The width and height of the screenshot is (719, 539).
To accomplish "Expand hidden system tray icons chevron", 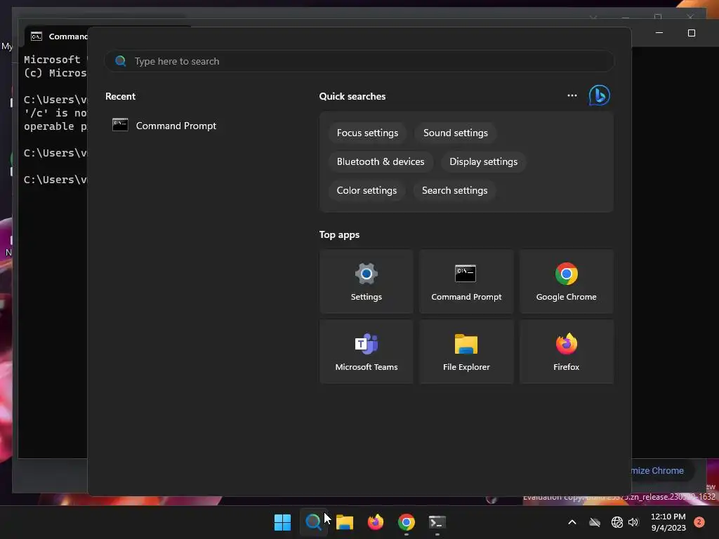I will [572, 522].
